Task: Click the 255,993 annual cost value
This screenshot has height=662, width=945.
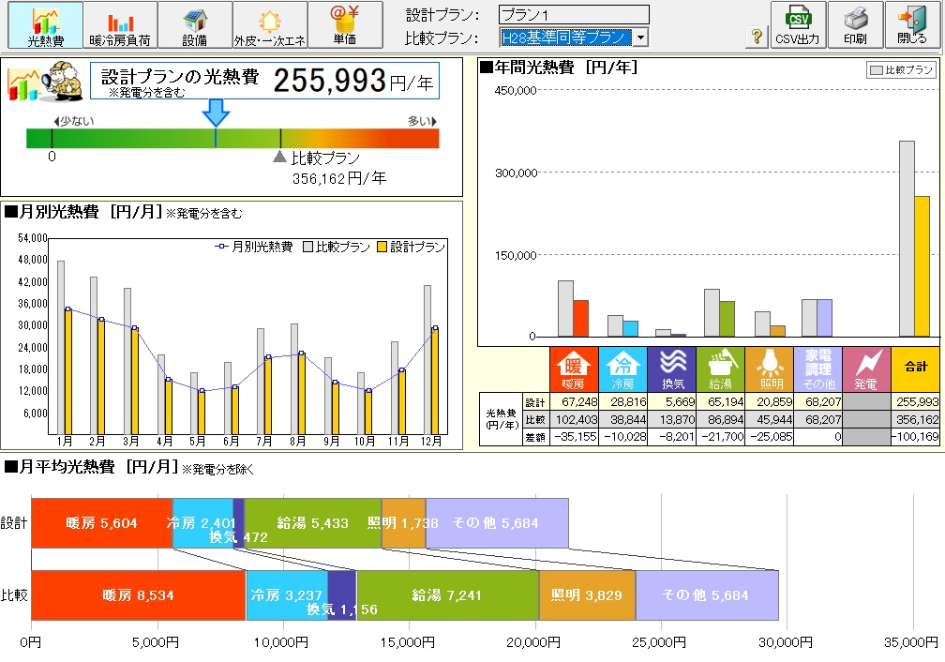Action: click(x=330, y=81)
